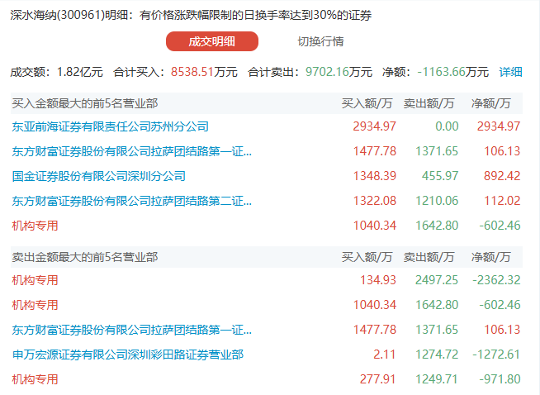Click the buy amount 1322.08
Image resolution: width=540 pixels, height=395 pixels.
click(x=375, y=201)
